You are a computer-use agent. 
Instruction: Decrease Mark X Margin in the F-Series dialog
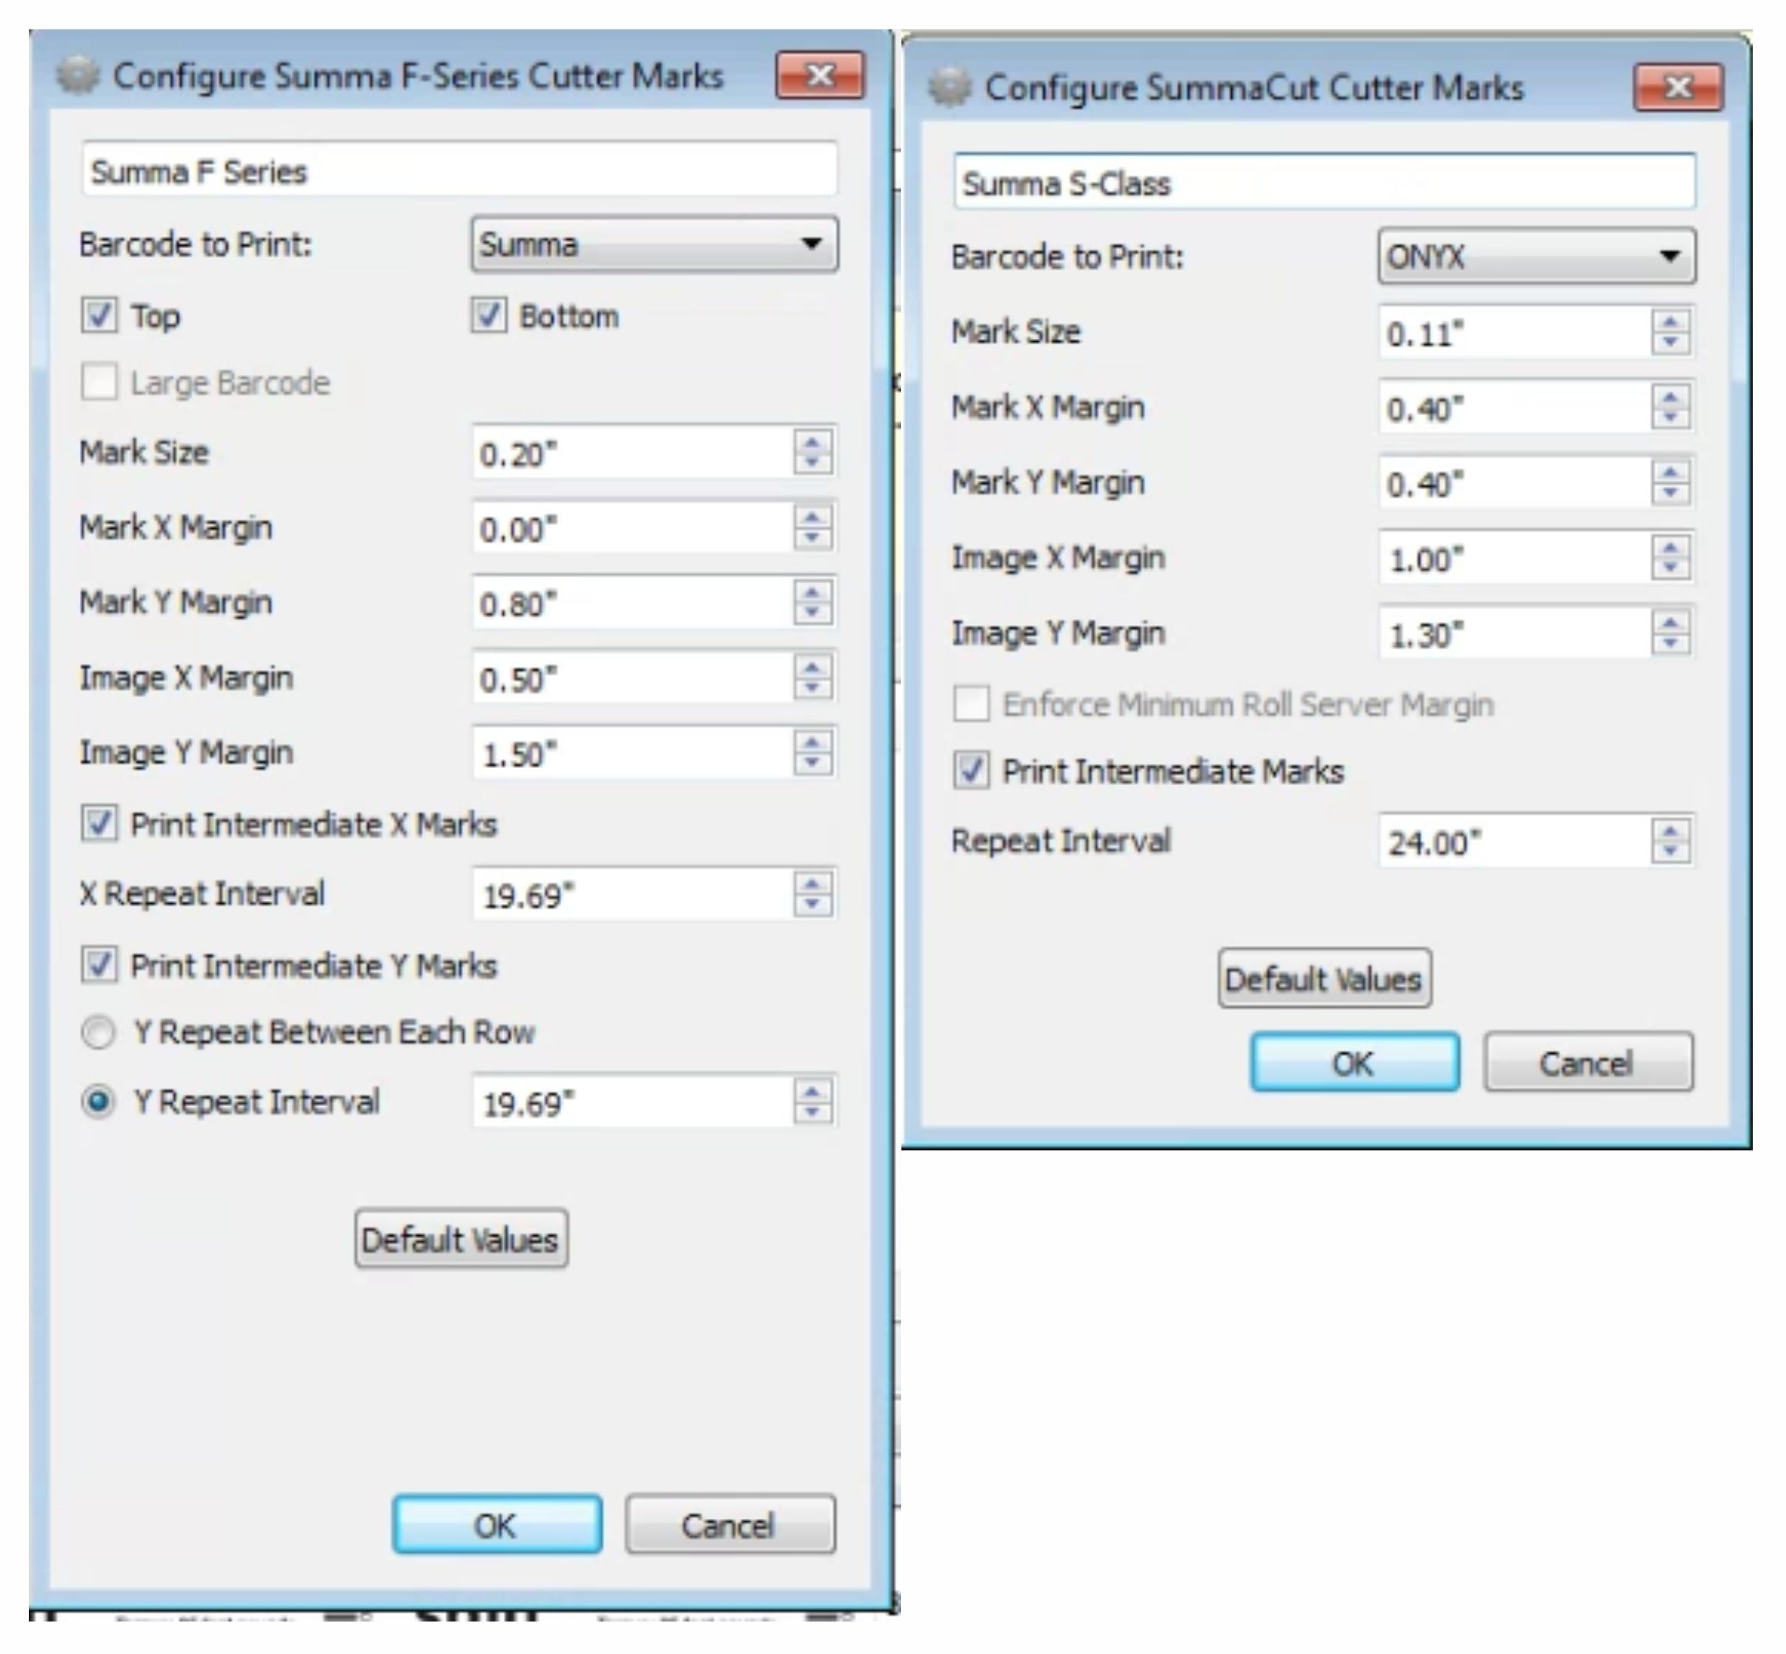pos(812,539)
